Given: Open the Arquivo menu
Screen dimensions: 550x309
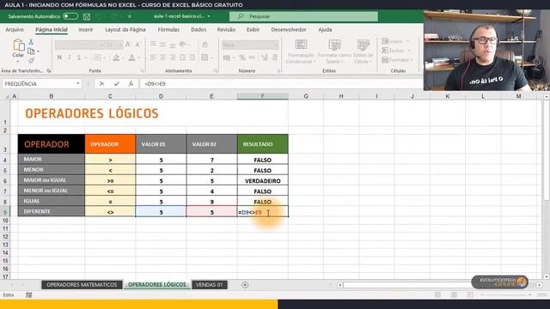Looking at the screenshot, I should (15, 30).
